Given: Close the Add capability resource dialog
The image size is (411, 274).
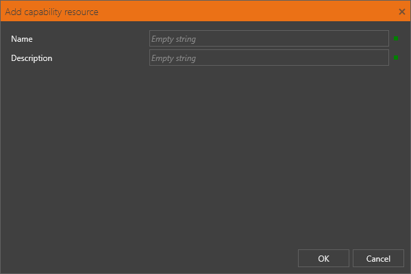Looking at the screenshot, I should click(x=402, y=12).
